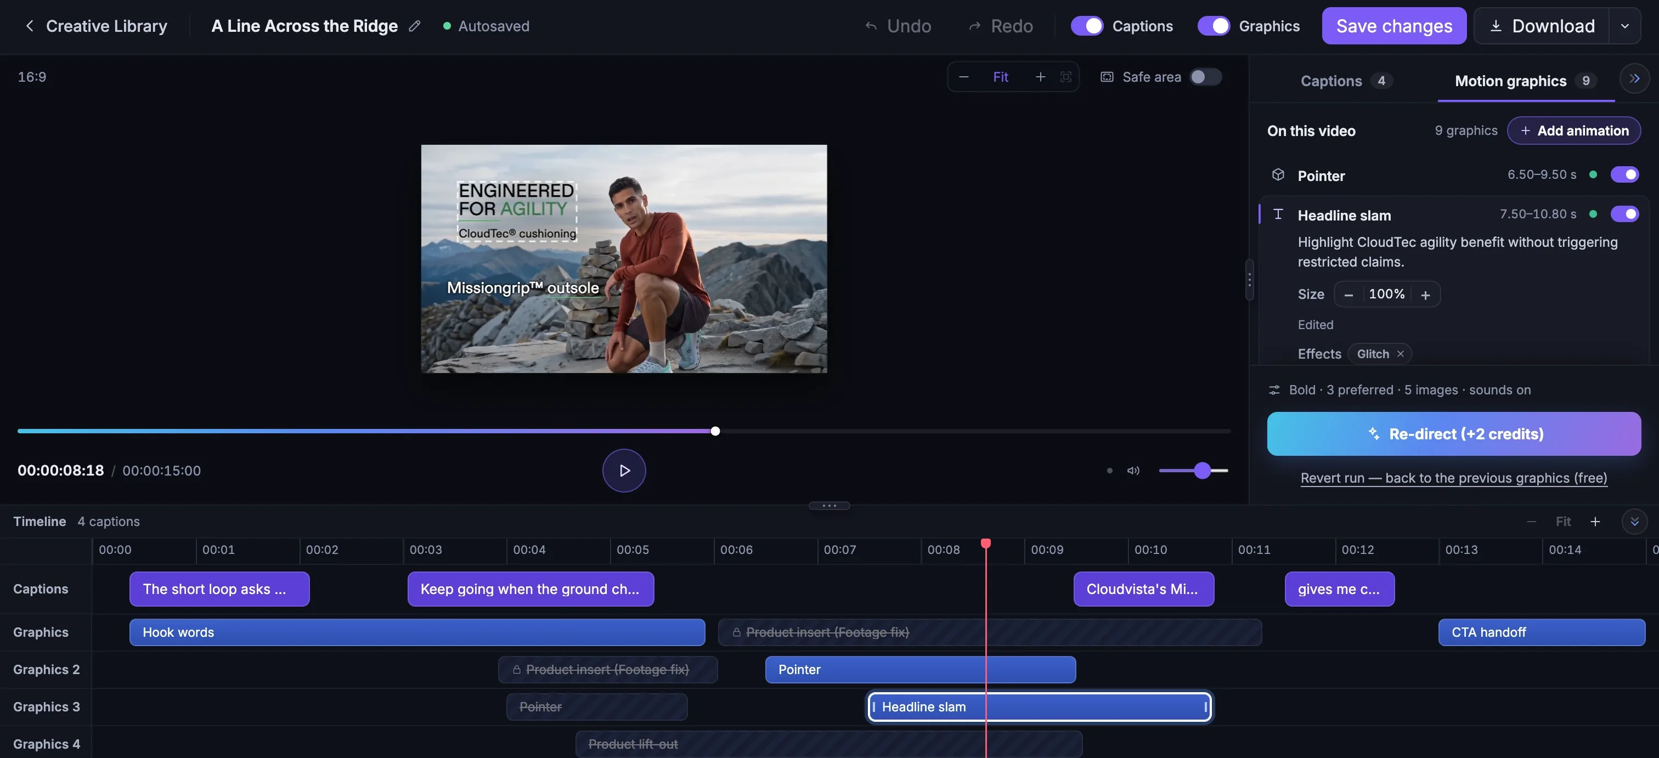Open the Download options dropdown arrow

click(1624, 26)
